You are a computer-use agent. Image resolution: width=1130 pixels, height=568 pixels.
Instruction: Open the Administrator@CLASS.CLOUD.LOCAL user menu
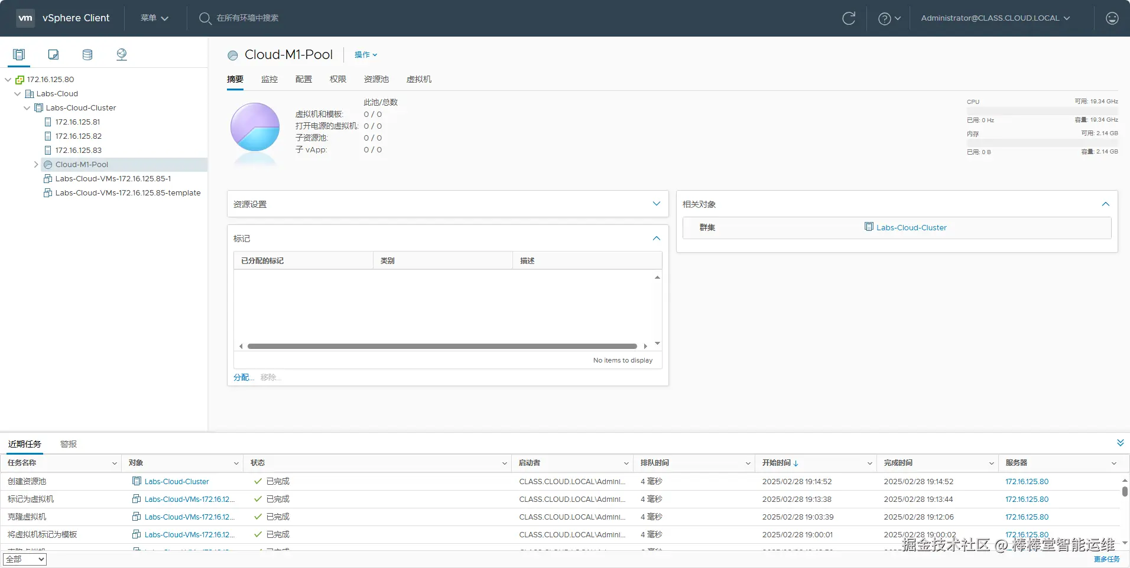point(995,18)
